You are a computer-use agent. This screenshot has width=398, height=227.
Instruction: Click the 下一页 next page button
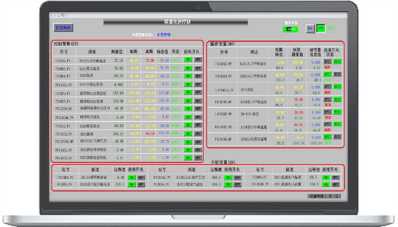[333, 197]
